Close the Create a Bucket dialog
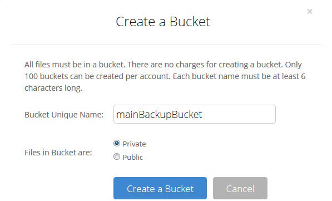Image resolution: width=332 pixels, height=201 pixels. click(x=310, y=12)
